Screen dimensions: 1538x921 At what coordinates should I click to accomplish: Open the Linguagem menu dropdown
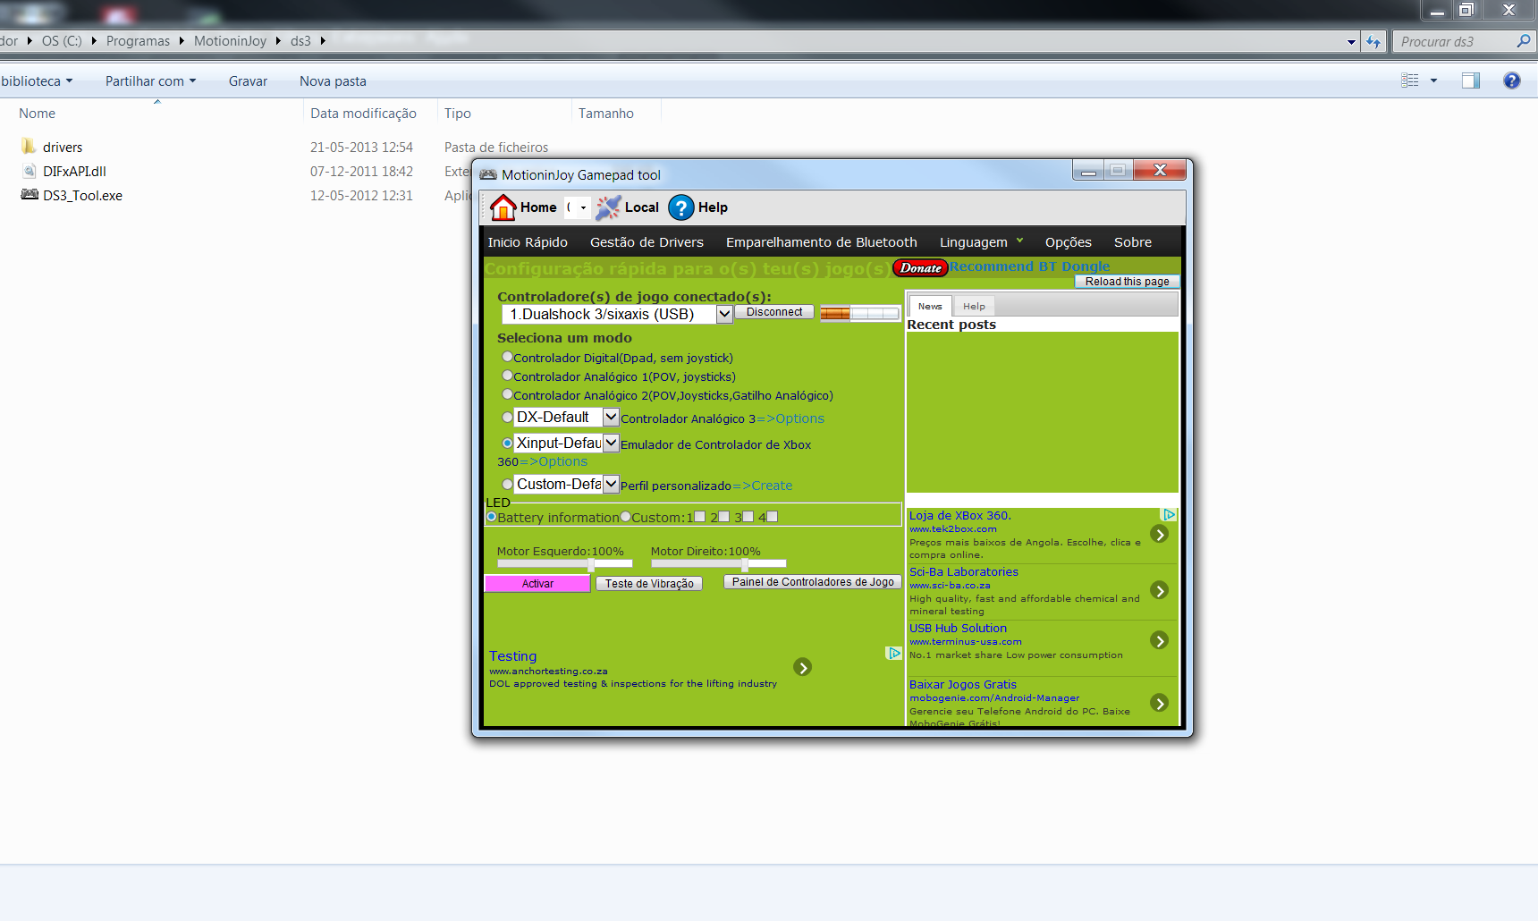click(981, 242)
